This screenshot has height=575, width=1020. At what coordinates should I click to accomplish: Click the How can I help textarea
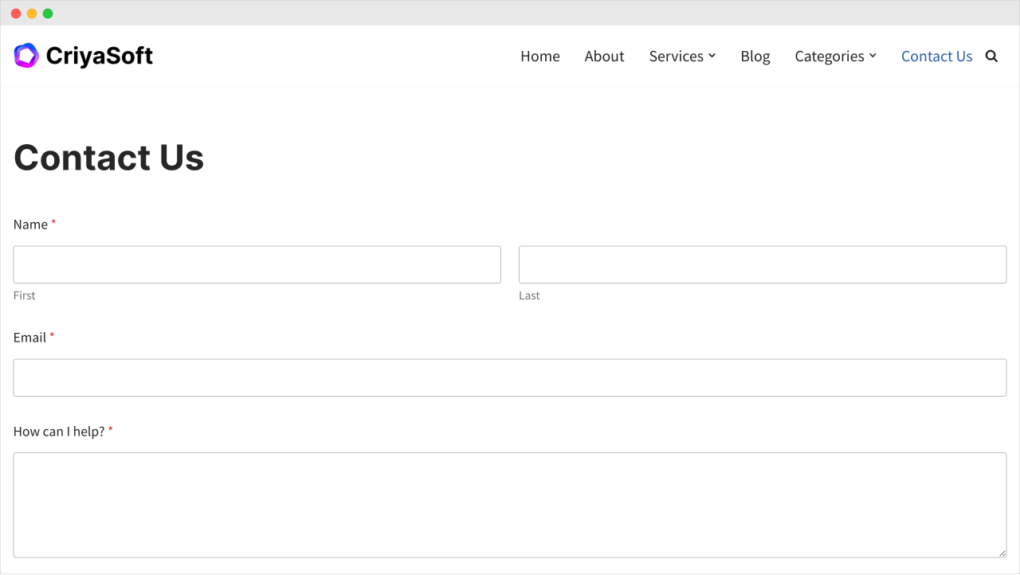[x=510, y=505]
